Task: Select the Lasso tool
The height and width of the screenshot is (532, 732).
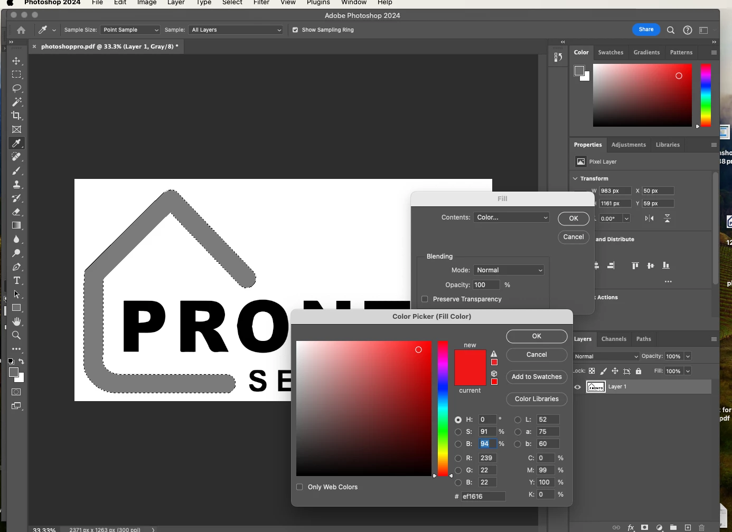Action: coord(16,88)
